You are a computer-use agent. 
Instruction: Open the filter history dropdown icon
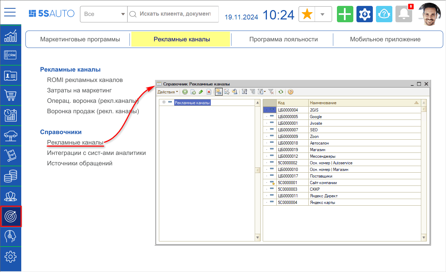click(261, 92)
